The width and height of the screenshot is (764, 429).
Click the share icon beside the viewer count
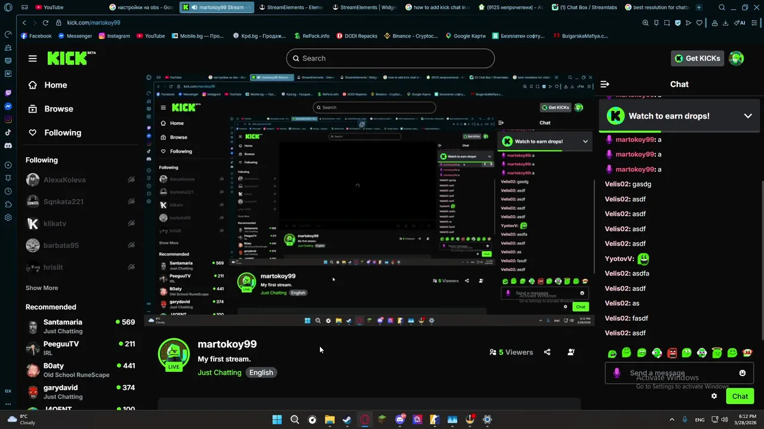point(547,352)
